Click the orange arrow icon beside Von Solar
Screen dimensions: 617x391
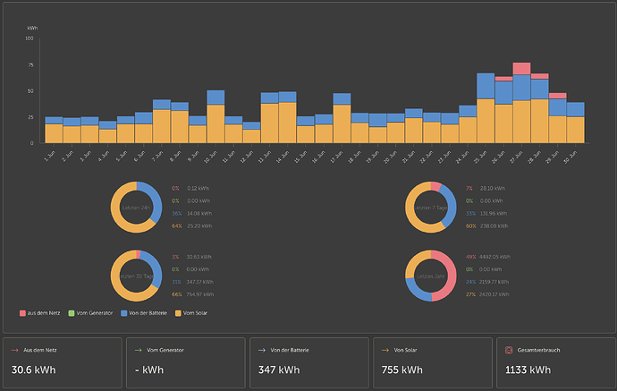pos(385,350)
